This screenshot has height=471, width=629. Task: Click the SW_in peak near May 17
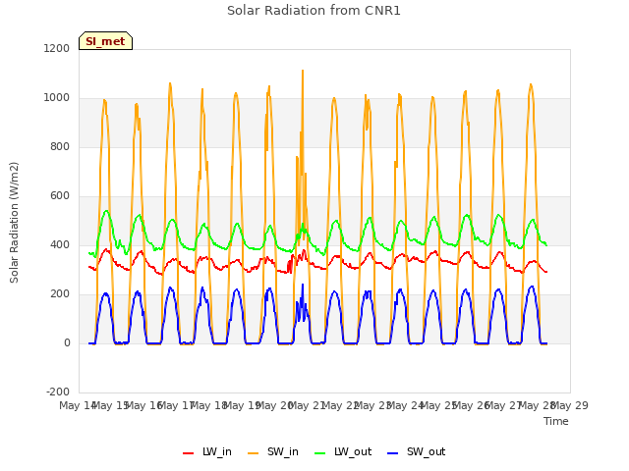tap(170, 84)
